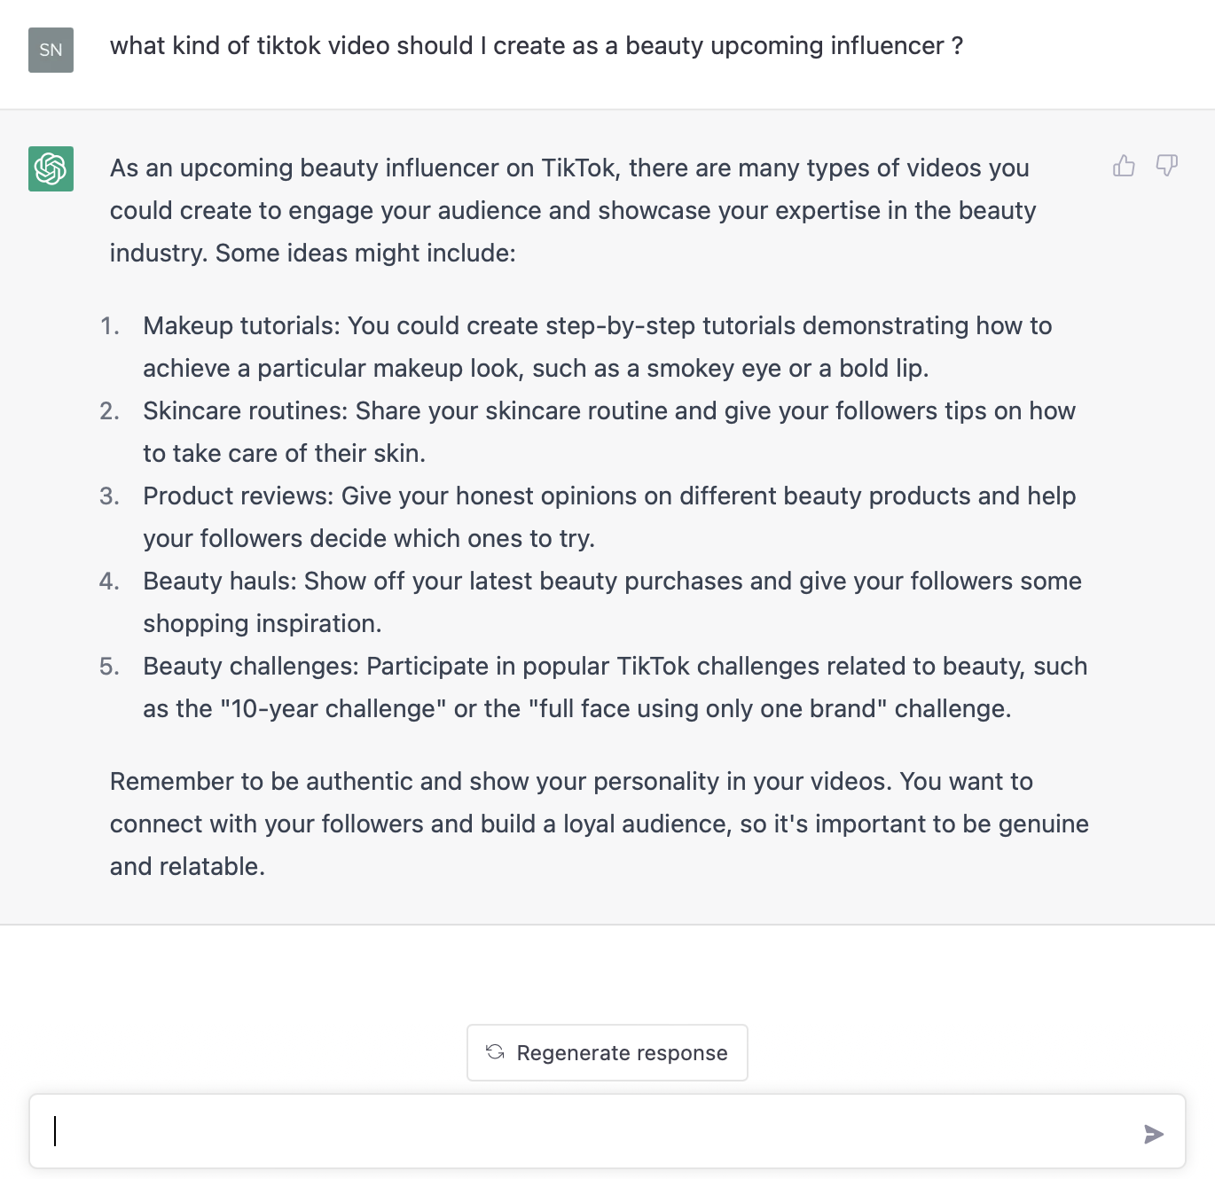Click the Product reviews numbered item
This screenshot has height=1179, width=1215.
608,517
